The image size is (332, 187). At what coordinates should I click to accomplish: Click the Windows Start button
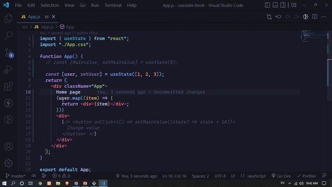pos(4,183)
